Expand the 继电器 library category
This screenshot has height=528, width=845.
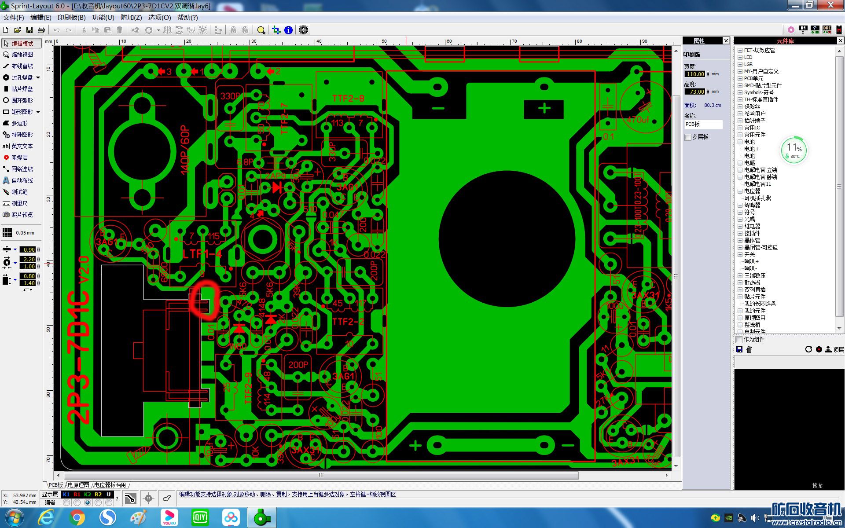point(740,226)
